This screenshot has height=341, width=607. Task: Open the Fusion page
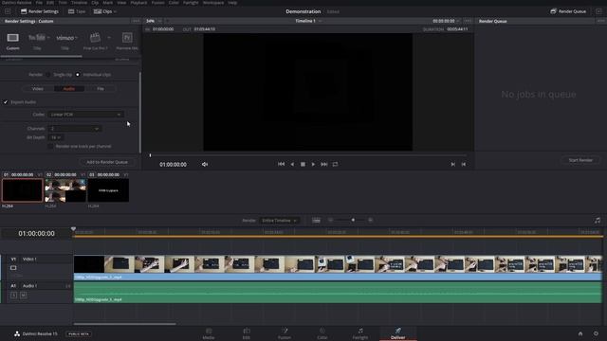tap(285, 333)
